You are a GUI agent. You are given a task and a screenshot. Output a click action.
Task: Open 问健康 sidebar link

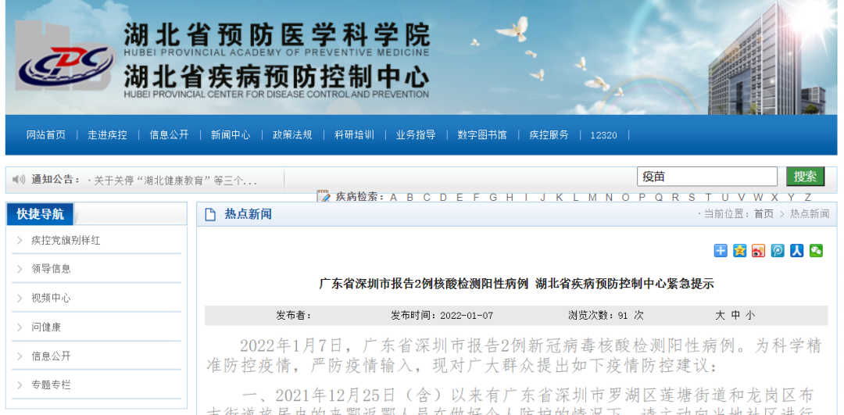pos(46,327)
